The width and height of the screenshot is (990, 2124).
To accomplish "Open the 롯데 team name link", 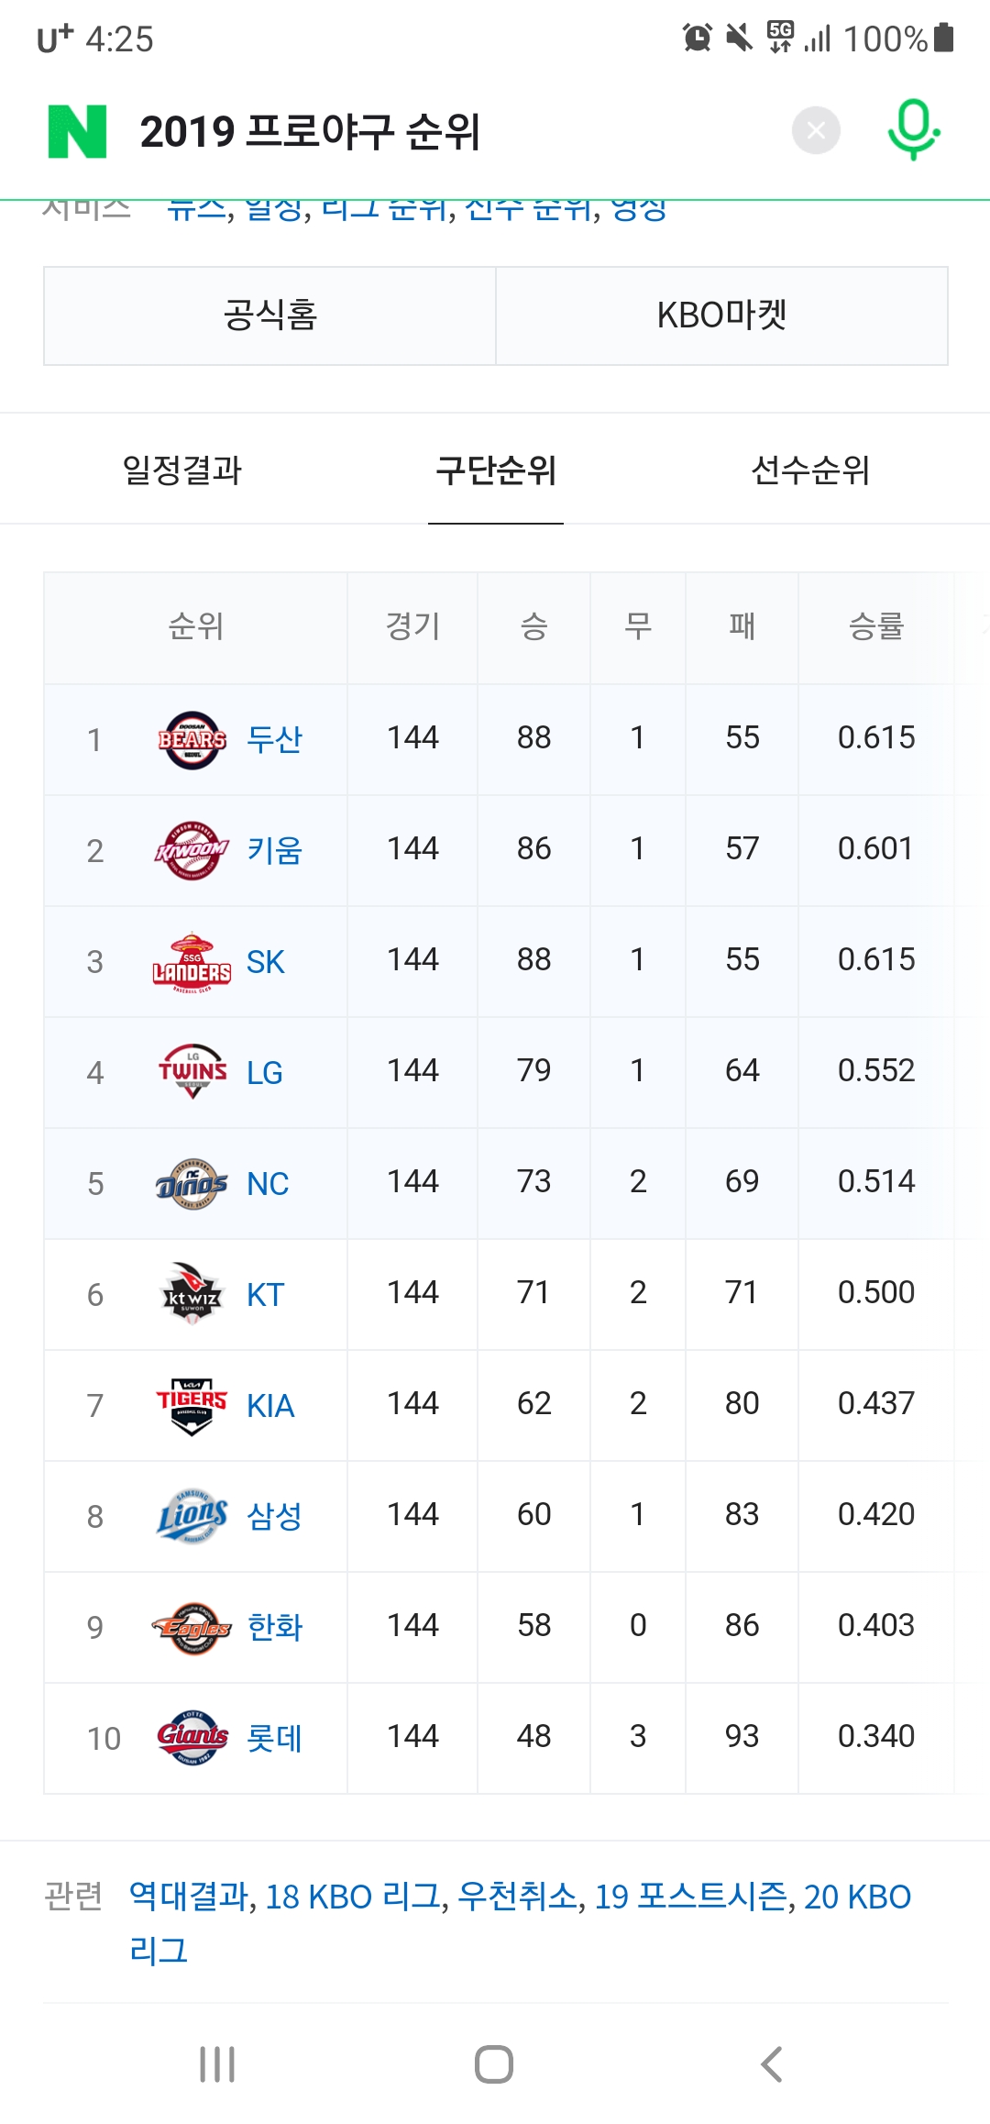I will 274,1737.
